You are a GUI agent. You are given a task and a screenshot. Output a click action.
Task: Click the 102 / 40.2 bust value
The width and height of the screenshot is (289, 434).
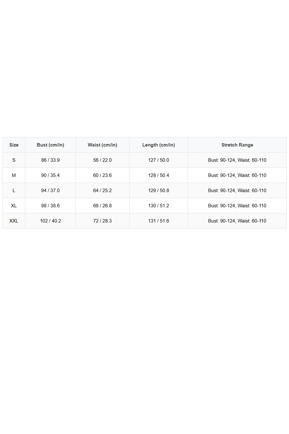(x=50, y=221)
